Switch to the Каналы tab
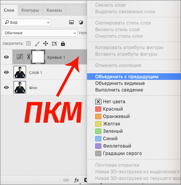This screenshot has height=185, width=181. (54, 10)
